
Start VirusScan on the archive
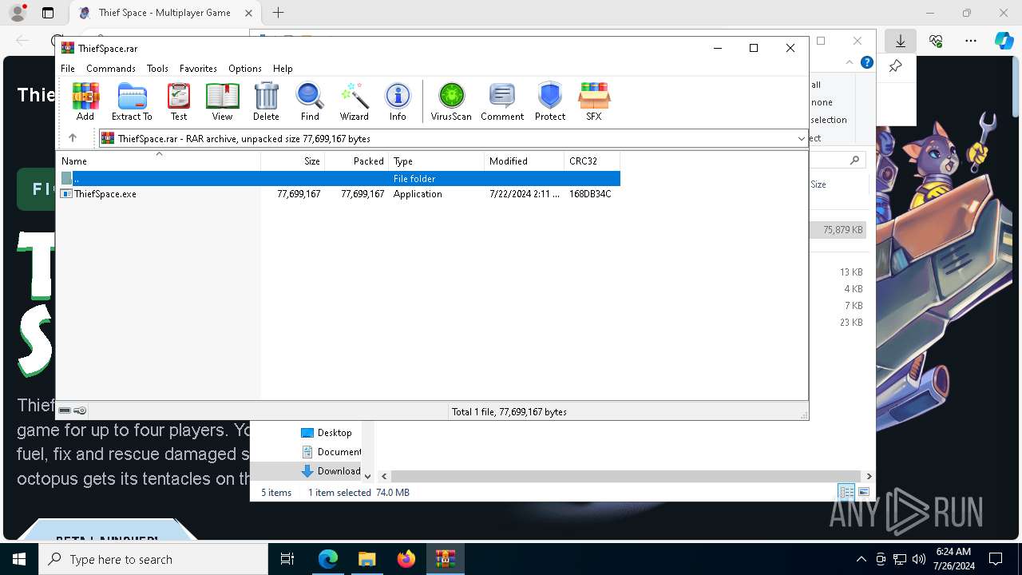(x=451, y=101)
